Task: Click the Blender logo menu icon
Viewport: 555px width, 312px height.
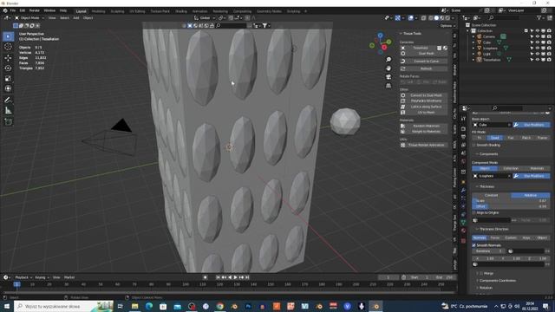Action: [x=5, y=10]
